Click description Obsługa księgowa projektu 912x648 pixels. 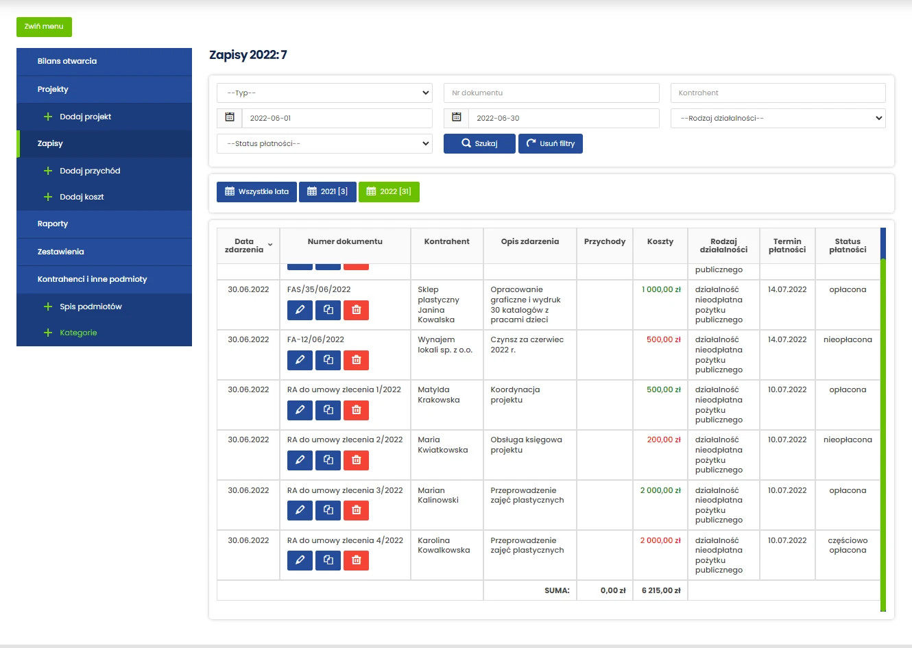click(x=526, y=445)
